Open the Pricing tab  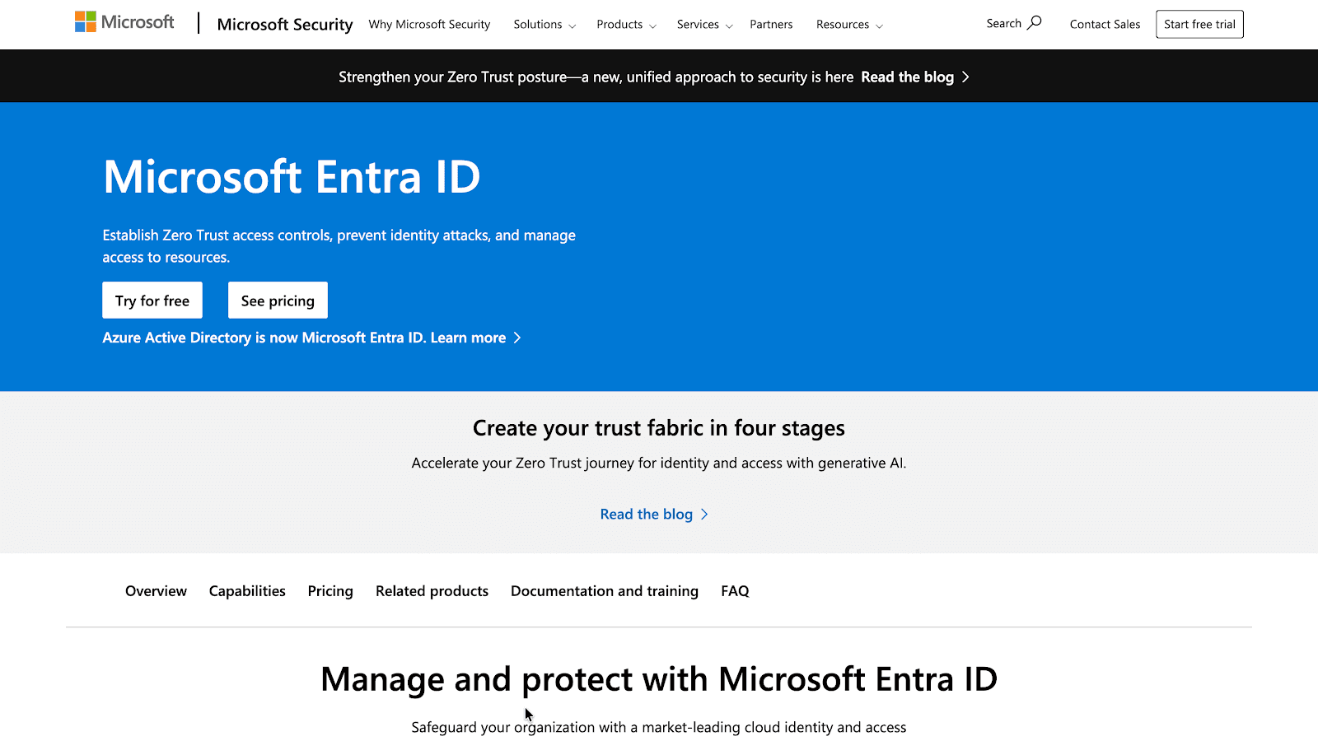click(x=329, y=591)
